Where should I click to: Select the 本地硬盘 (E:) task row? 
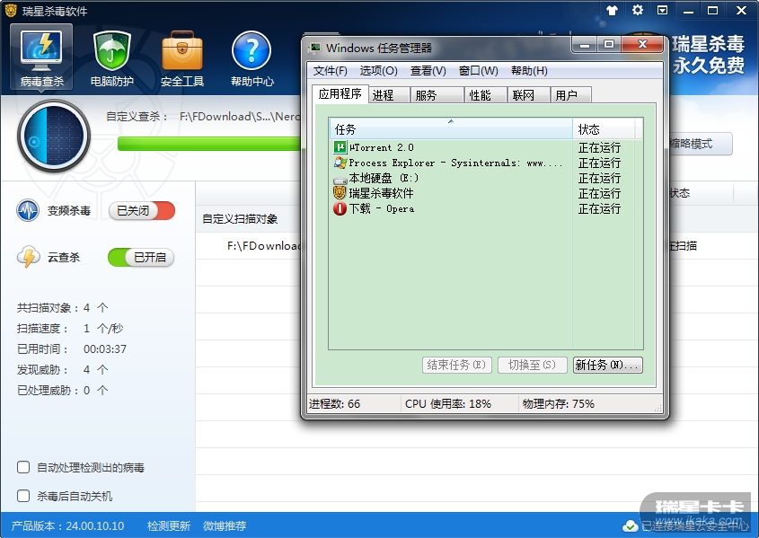(486, 178)
